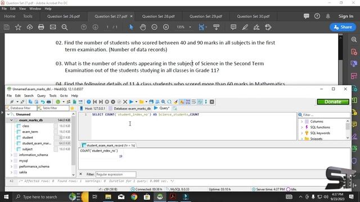Click the favorites star beside Table filter
Screen dimensions: 360x202
click(73, 108)
